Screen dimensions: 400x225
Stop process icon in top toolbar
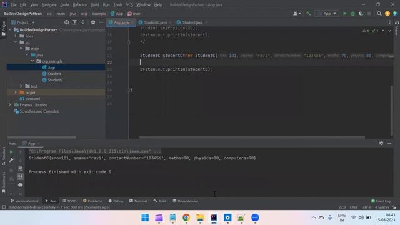pos(369,14)
